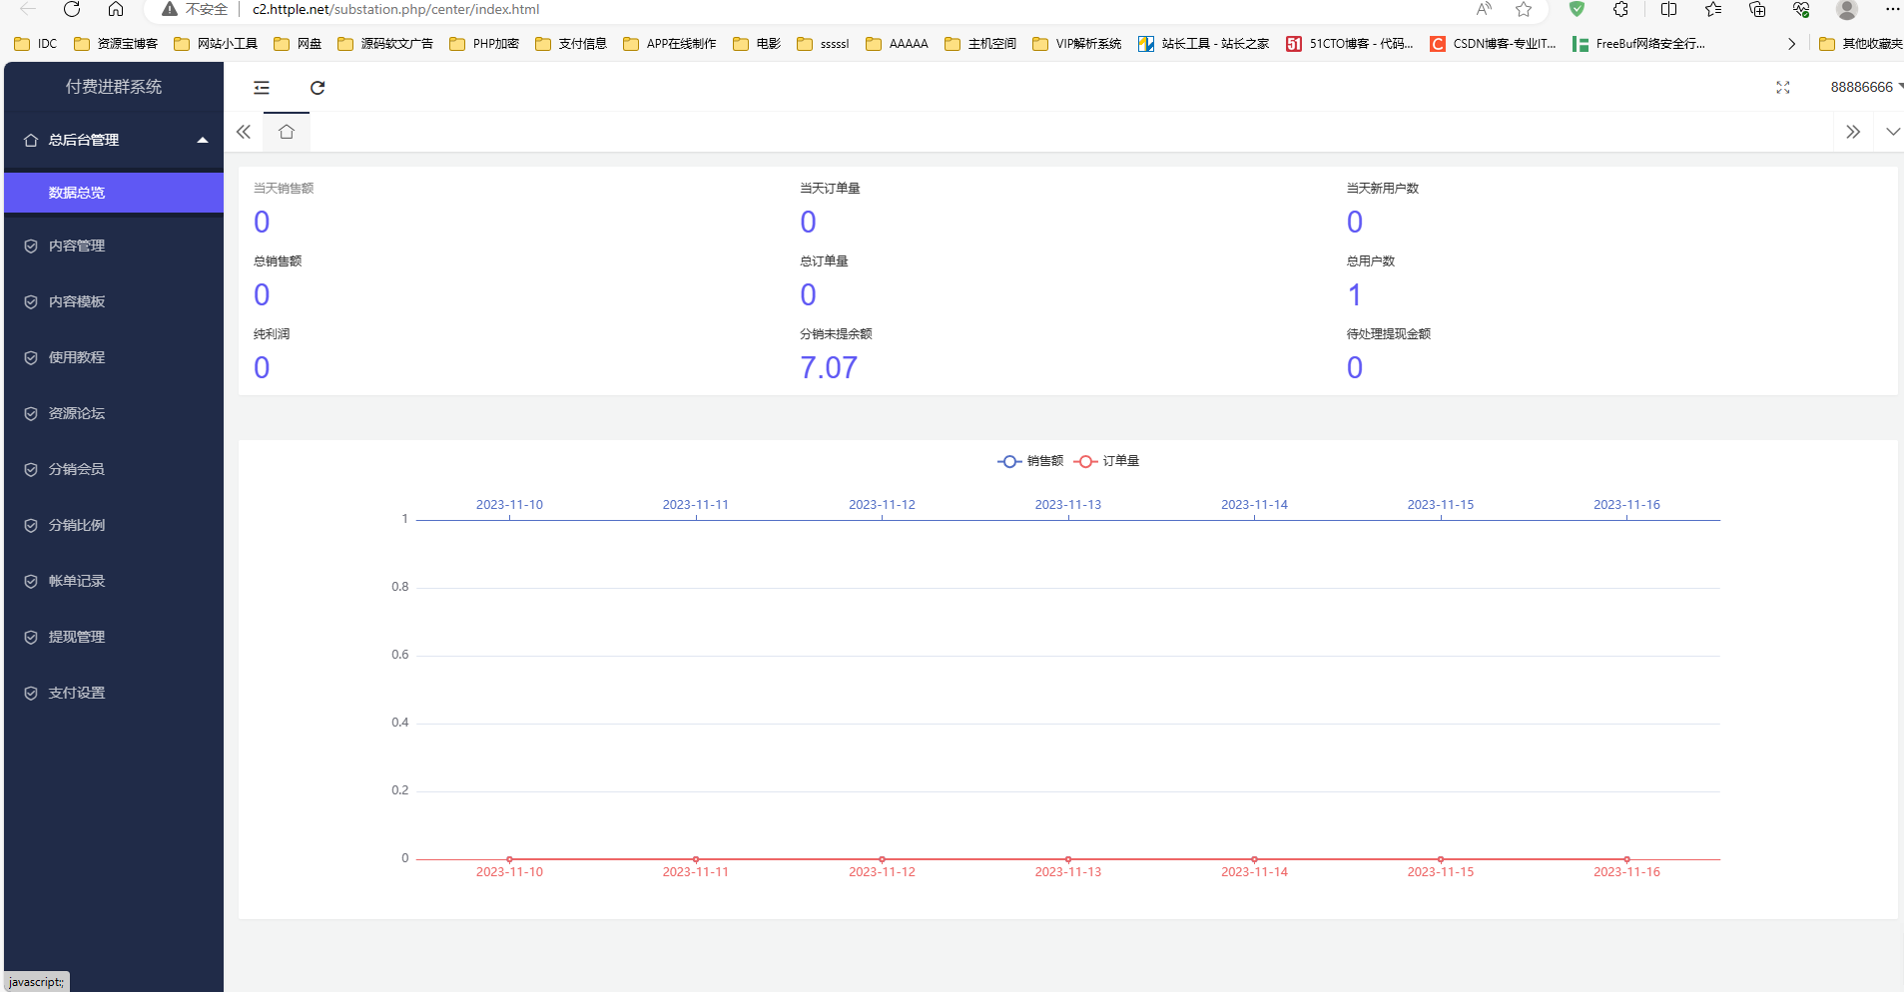Open the browser collections icon
Screen dimensions: 1904x992
coord(1757,9)
